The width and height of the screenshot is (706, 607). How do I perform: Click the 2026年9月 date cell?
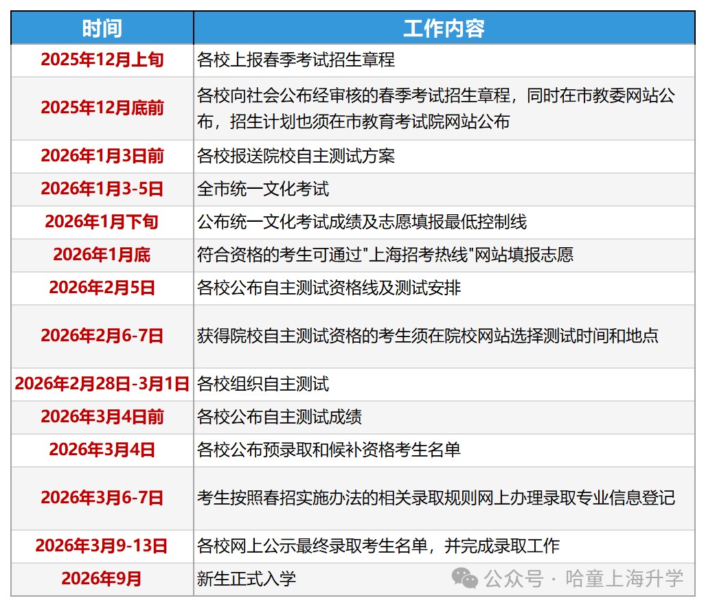pyautogui.click(x=102, y=579)
